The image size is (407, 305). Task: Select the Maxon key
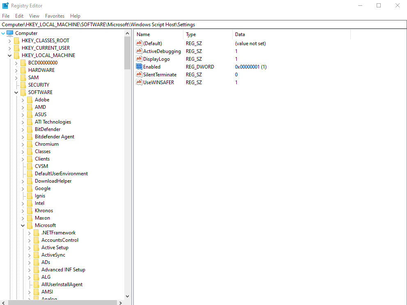[43, 218]
